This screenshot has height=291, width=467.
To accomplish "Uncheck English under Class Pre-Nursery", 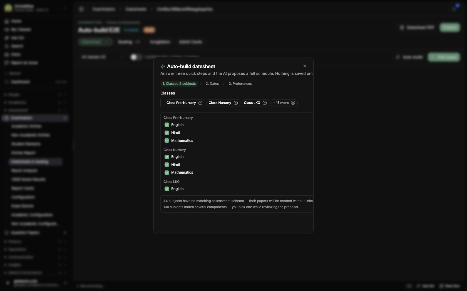I will point(167,125).
